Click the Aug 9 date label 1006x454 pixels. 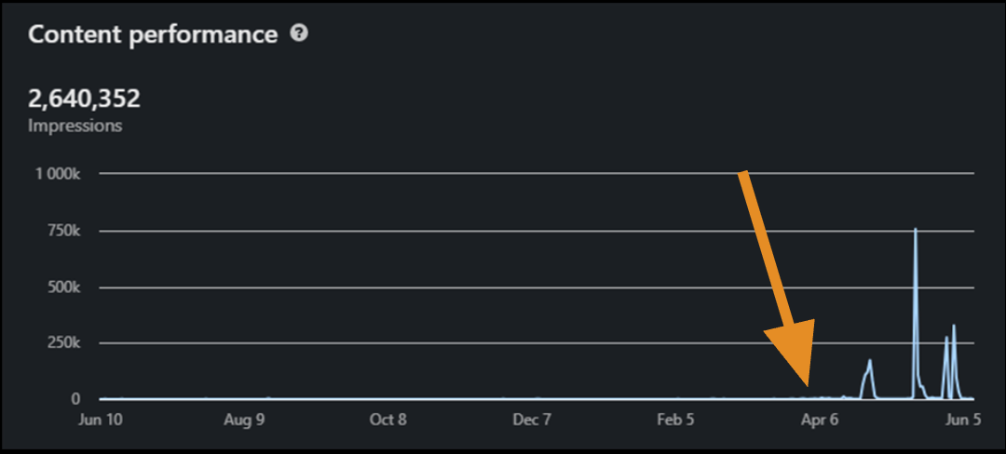point(244,420)
